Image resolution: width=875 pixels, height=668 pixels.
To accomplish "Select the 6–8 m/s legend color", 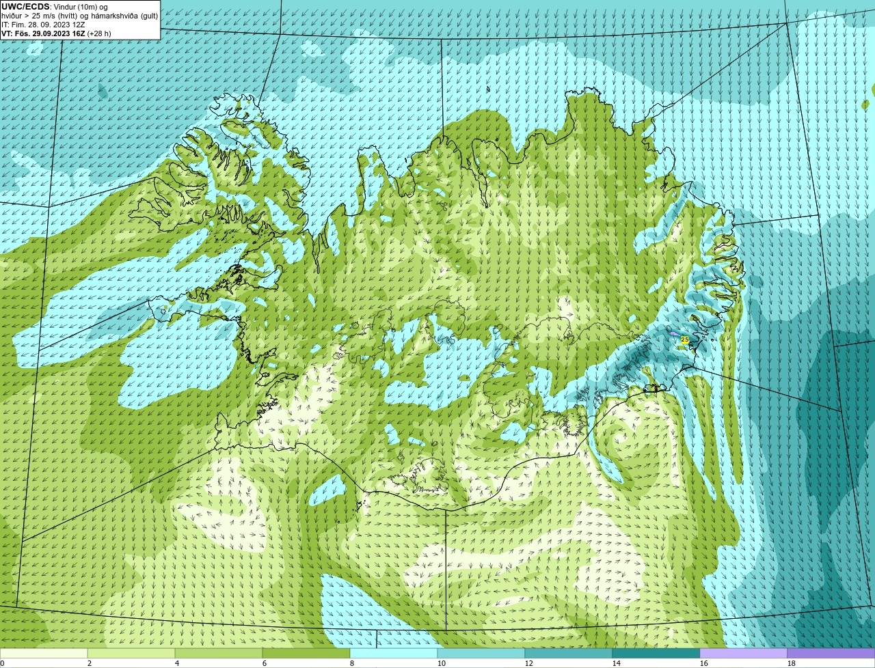I will [x=306, y=653].
